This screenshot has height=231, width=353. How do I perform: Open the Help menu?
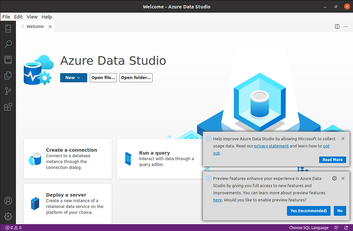(46, 17)
